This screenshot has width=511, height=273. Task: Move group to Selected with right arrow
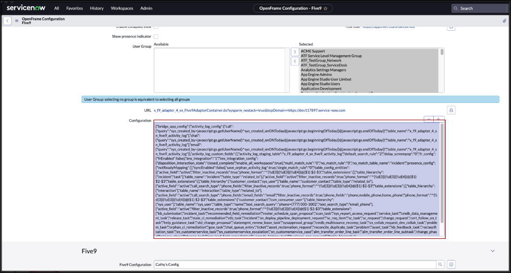click(294, 51)
